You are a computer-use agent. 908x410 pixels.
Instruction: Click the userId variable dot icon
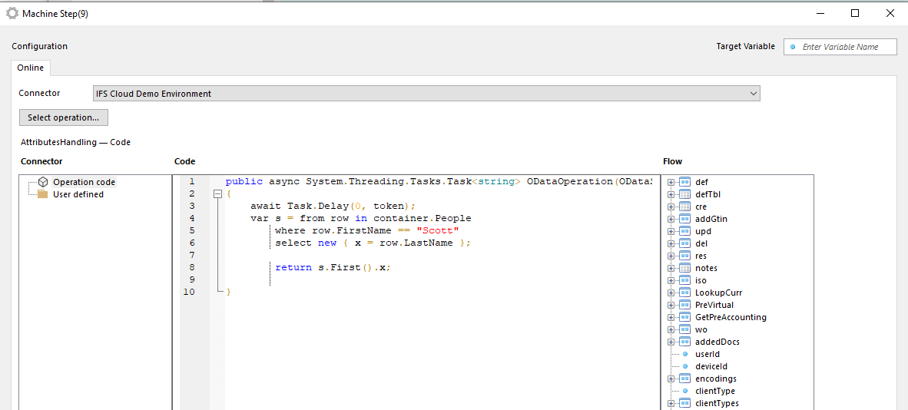pyautogui.click(x=685, y=354)
